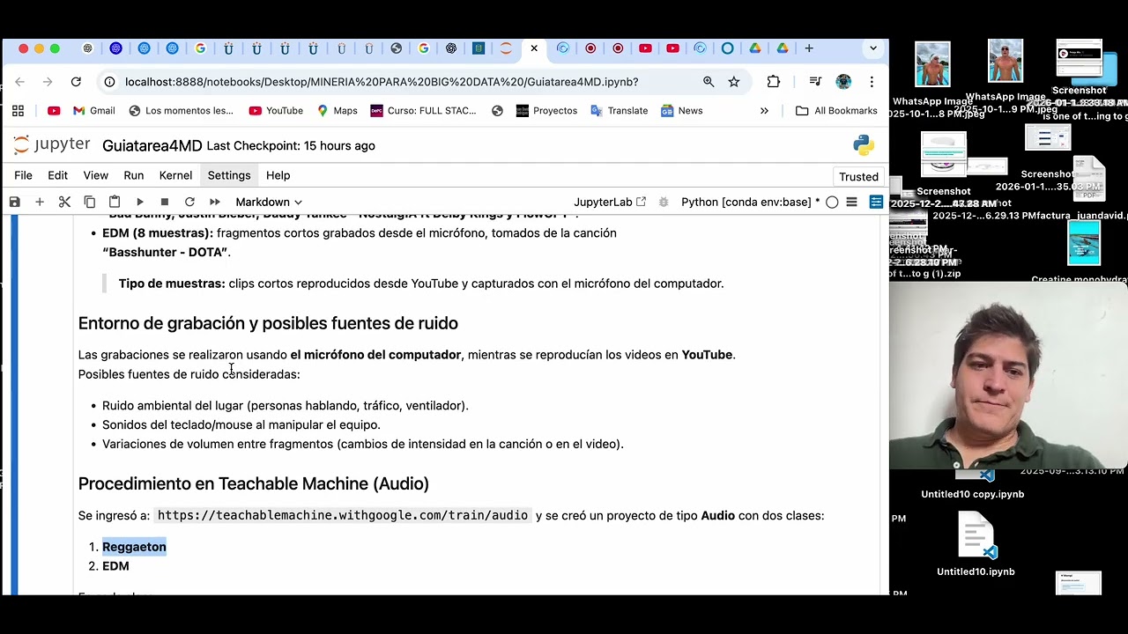This screenshot has height=634, width=1128.
Task: Open the Kernel menu
Action: (175, 175)
